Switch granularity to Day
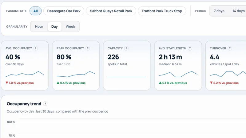This screenshot has width=246, height=138. point(54,27)
